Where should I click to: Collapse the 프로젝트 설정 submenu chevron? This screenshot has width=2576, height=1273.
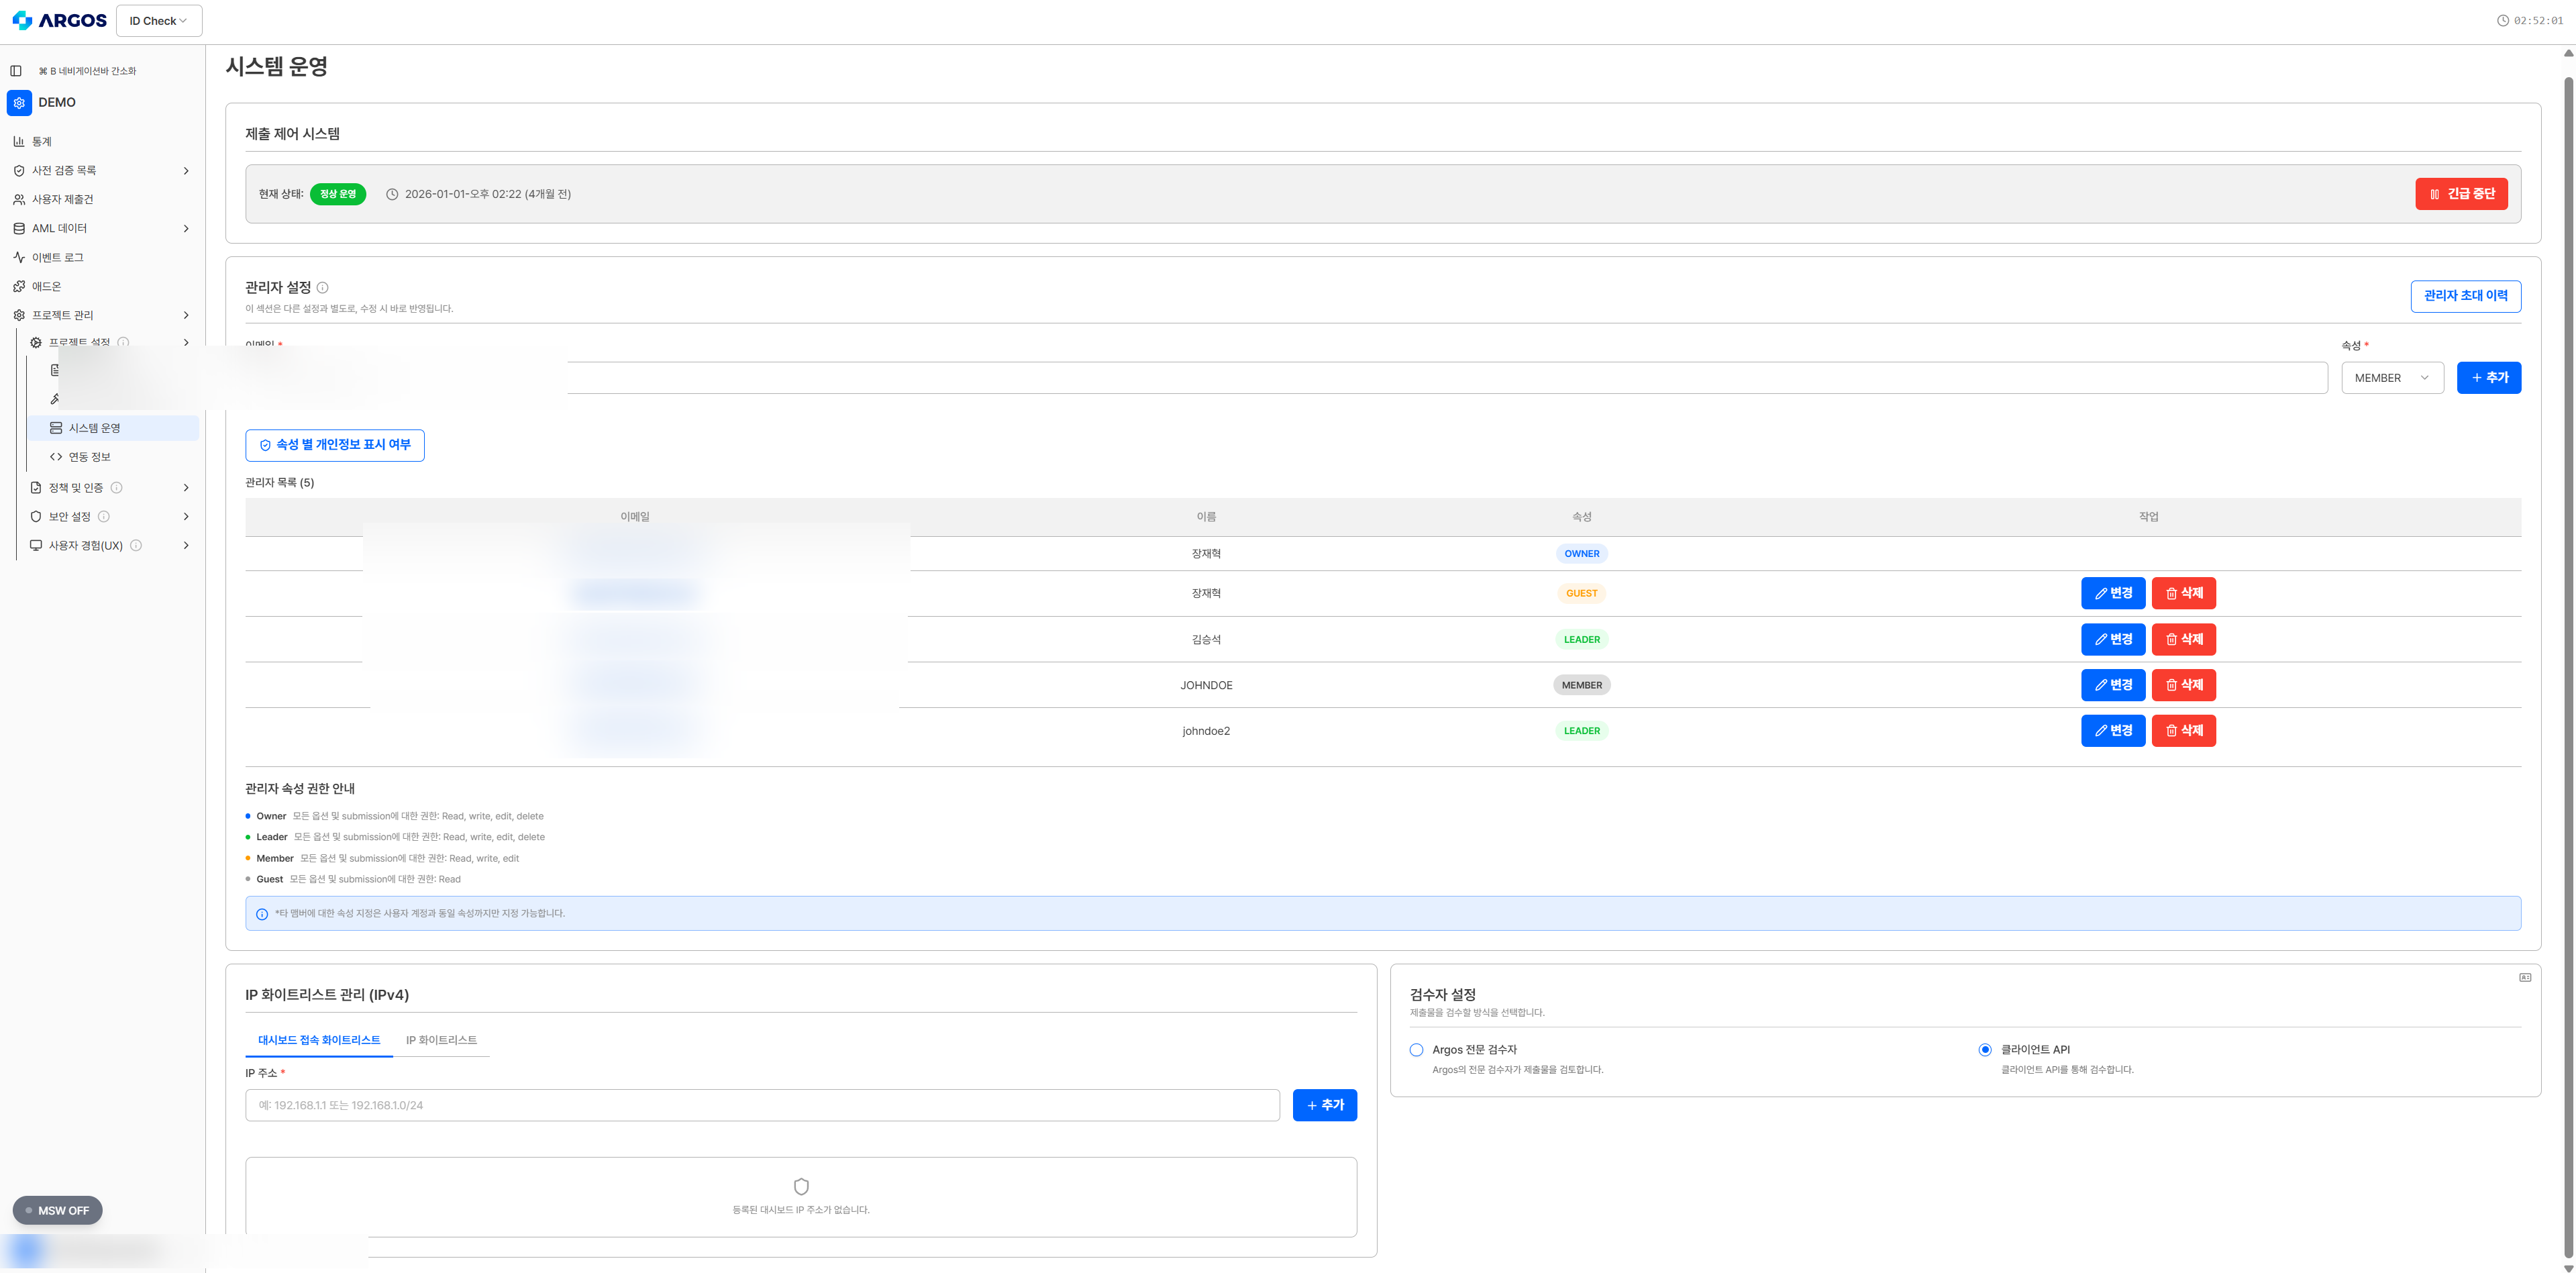tap(186, 343)
